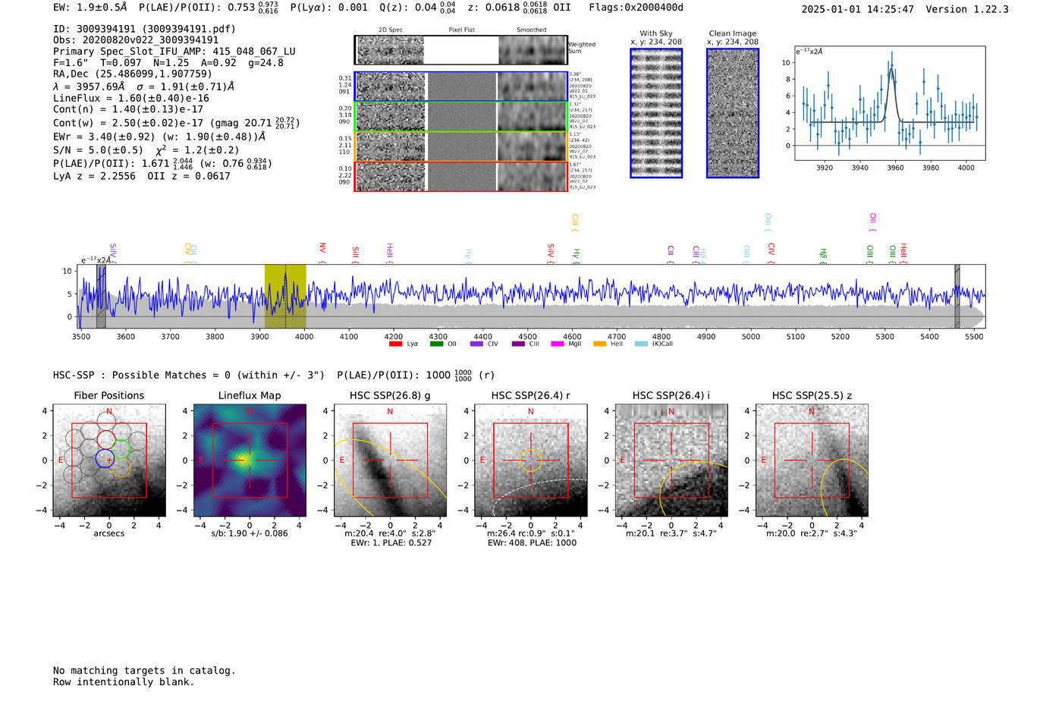This screenshot has width=1062, height=723.
Task: Open the HSC SSP(26.4) i cutout
Action: tap(671, 461)
